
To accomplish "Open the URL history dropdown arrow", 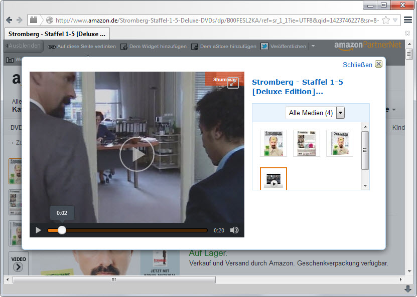I will click(x=395, y=20).
